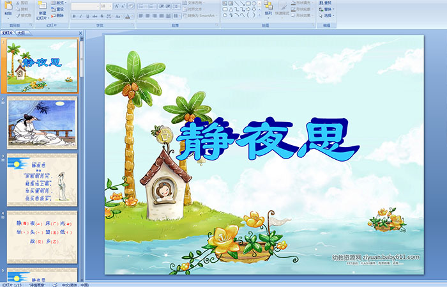Click the Paste (粘贴) icon
Image resolution: width=447 pixels, height=287 pixels.
(8, 6)
